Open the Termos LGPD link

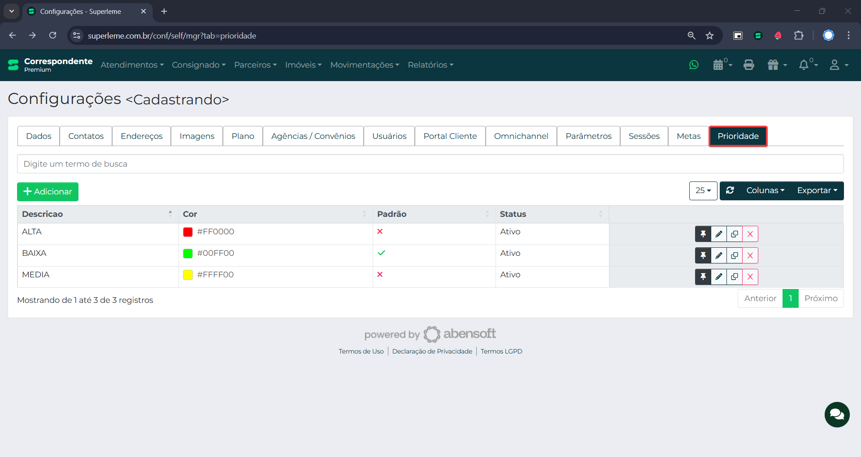coord(501,351)
